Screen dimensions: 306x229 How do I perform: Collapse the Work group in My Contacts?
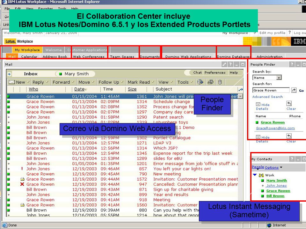(x=255, y=175)
